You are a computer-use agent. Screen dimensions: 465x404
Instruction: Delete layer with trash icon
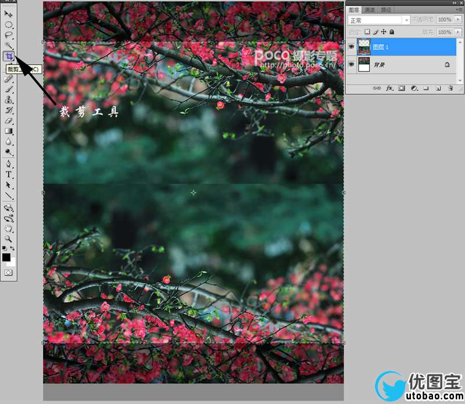coord(451,88)
